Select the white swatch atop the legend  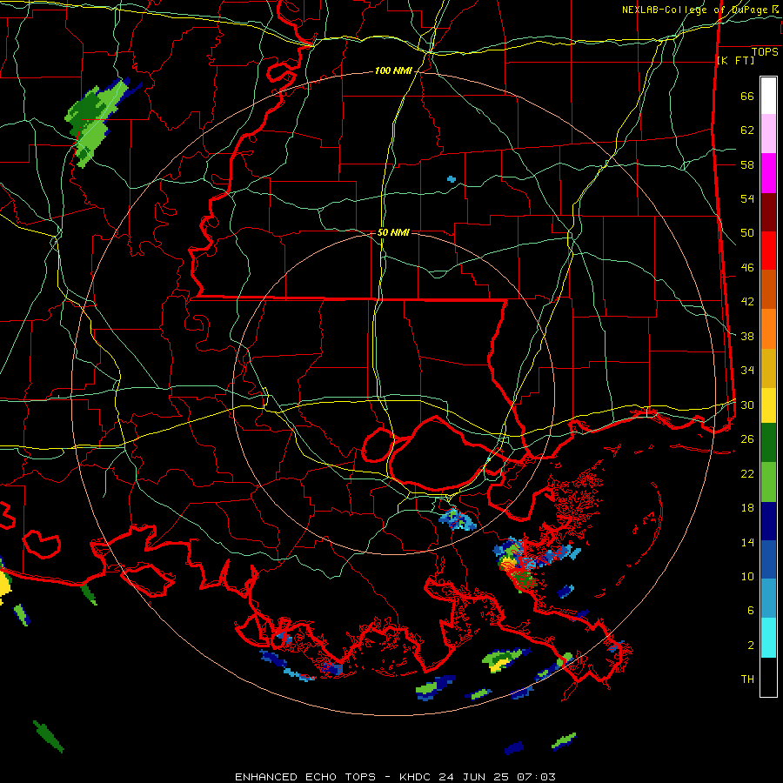[768, 96]
